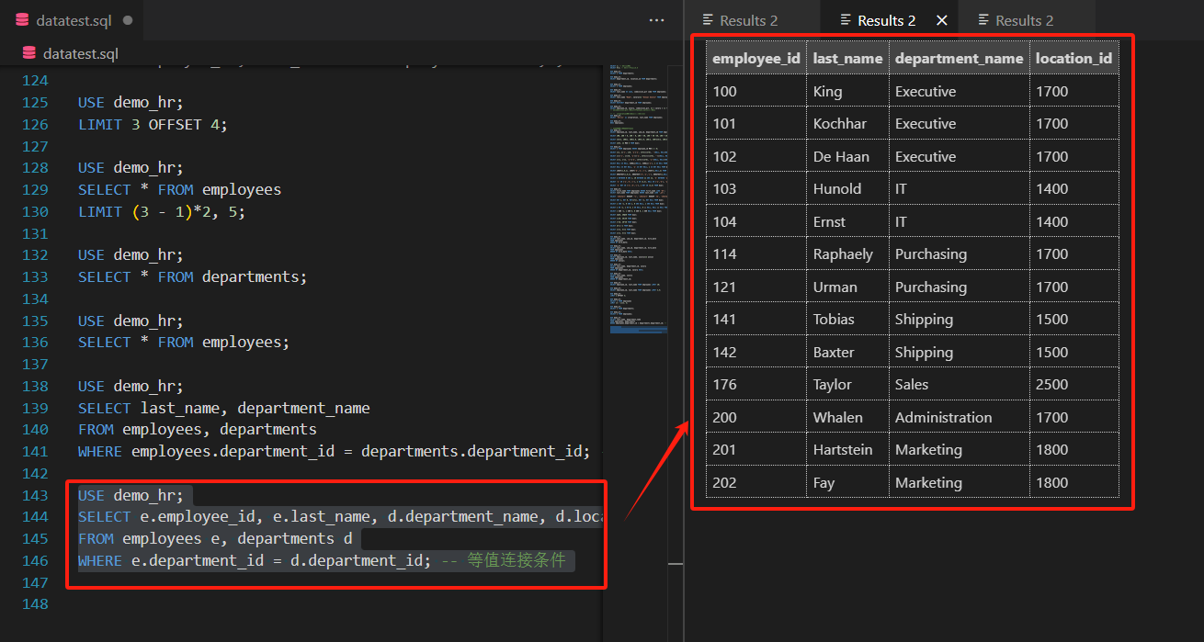Click the line SELECT last_name, department_name
This screenshot has height=642, width=1204.
(223, 408)
